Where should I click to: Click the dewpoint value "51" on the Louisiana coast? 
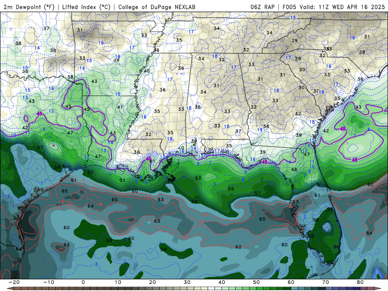pyautogui.click(x=122, y=180)
